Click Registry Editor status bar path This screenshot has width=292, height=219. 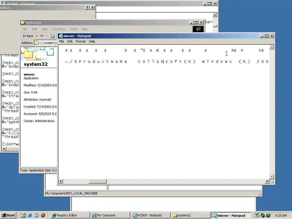(72, 193)
